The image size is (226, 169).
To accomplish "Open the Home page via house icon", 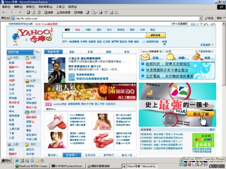I will (39, 13).
